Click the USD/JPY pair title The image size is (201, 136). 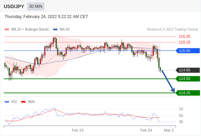tap(14, 6)
